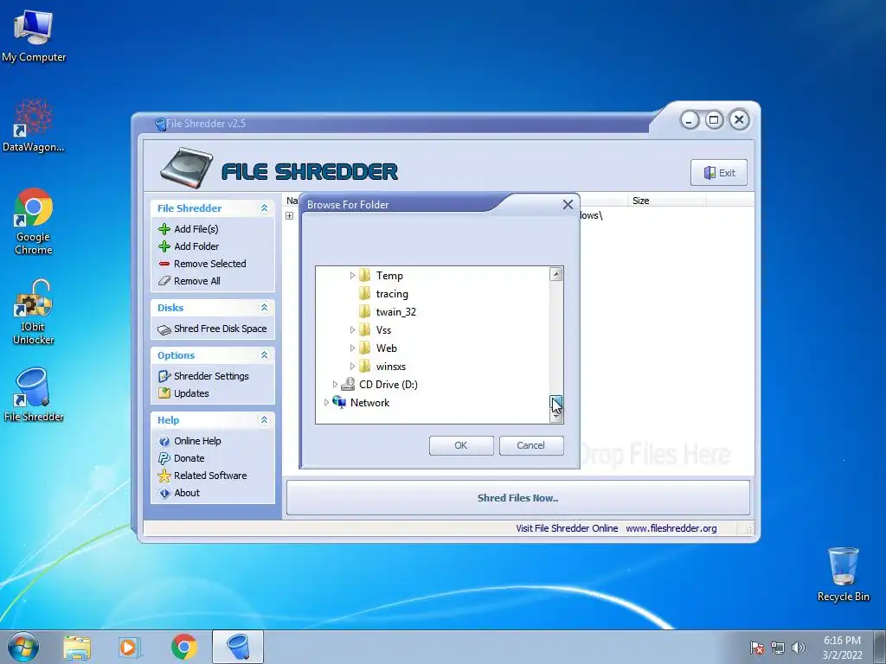This screenshot has width=886, height=664.
Task: Close the Browse For Folder dialog
Action: point(568,204)
